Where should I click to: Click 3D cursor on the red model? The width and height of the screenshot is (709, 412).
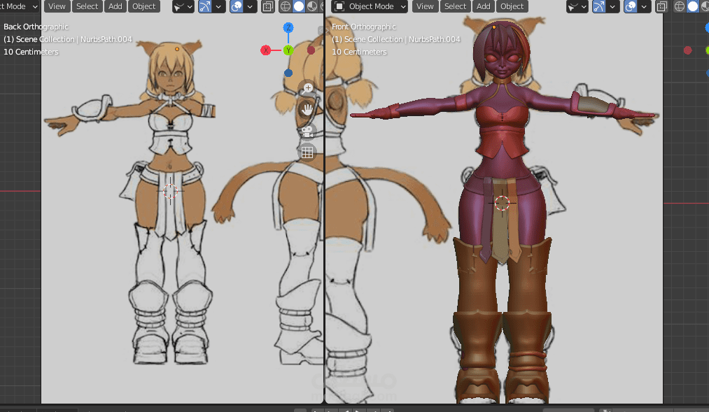click(502, 203)
